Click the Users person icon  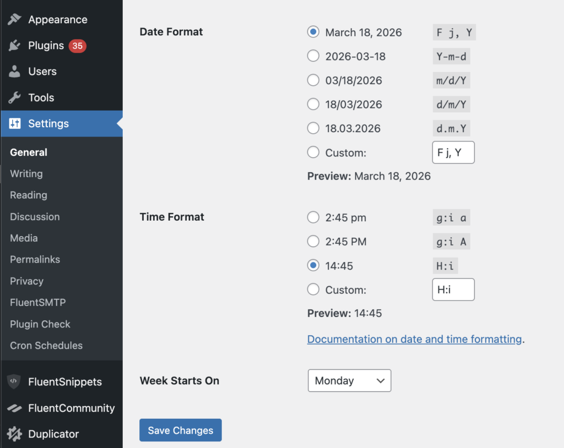tap(15, 72)
